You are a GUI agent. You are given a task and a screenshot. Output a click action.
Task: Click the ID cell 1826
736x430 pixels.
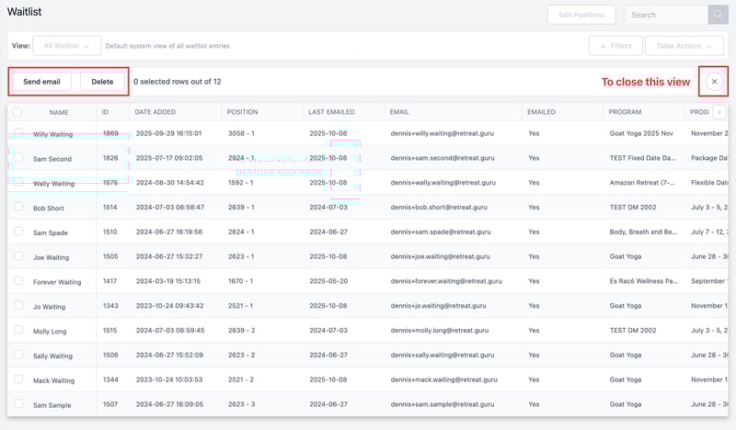pyautogui.click(x=110, y=158)
